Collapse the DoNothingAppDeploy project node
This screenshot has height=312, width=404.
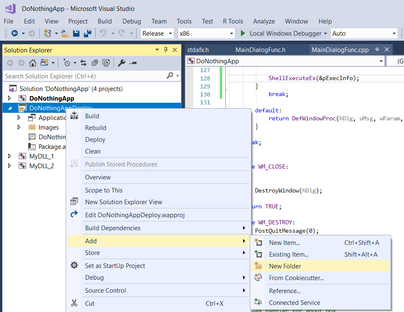point(10,108)
